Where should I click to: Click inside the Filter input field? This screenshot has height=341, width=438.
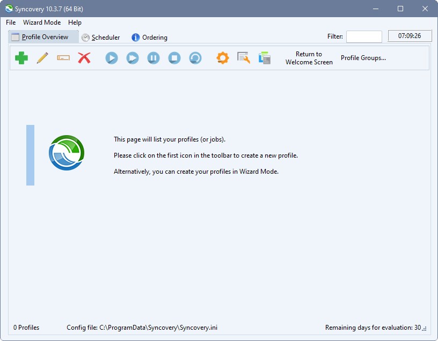tap(364, 36)
